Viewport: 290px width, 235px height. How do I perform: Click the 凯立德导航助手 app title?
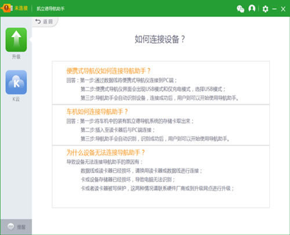50,9
